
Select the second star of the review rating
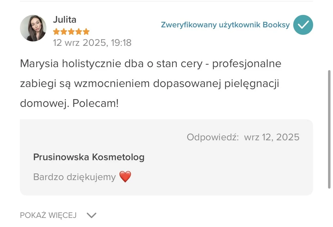coord(64,31)
